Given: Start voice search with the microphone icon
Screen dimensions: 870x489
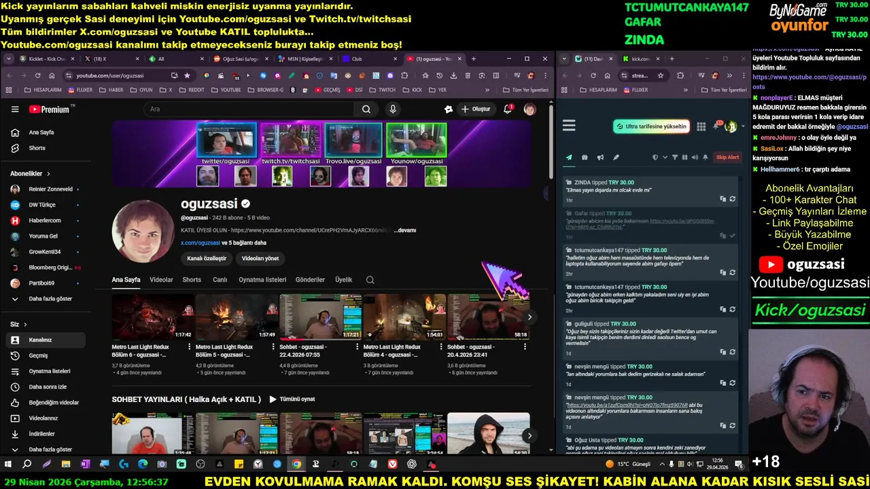Looking at the screenshot, I should pos(393,109).
